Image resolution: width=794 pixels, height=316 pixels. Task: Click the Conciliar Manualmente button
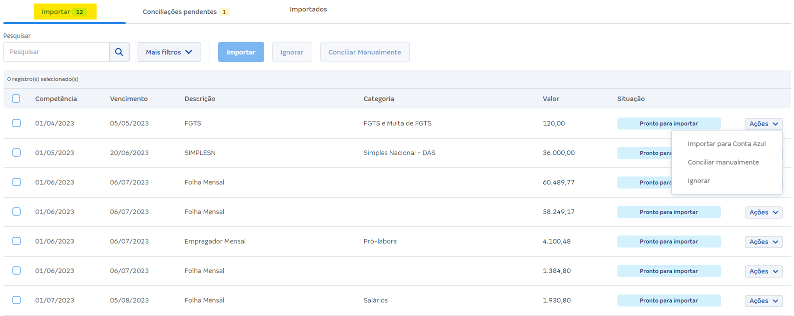(364, 52)
